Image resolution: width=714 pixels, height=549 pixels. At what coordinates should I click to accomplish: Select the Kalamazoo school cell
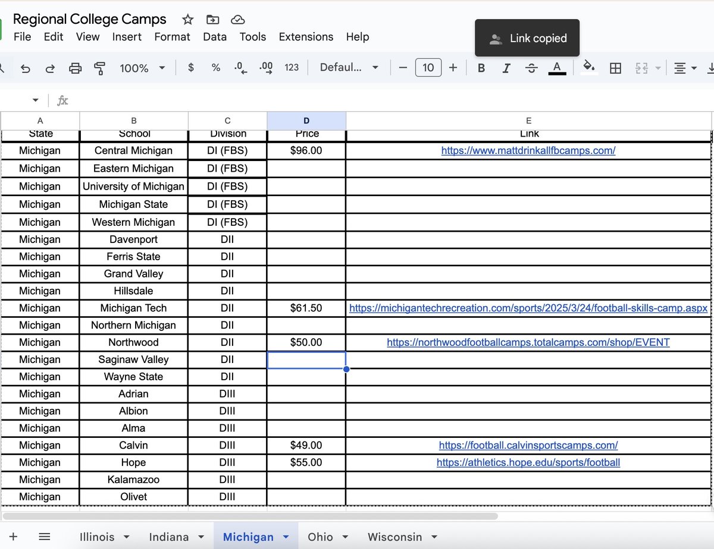(x=133, y=479)
